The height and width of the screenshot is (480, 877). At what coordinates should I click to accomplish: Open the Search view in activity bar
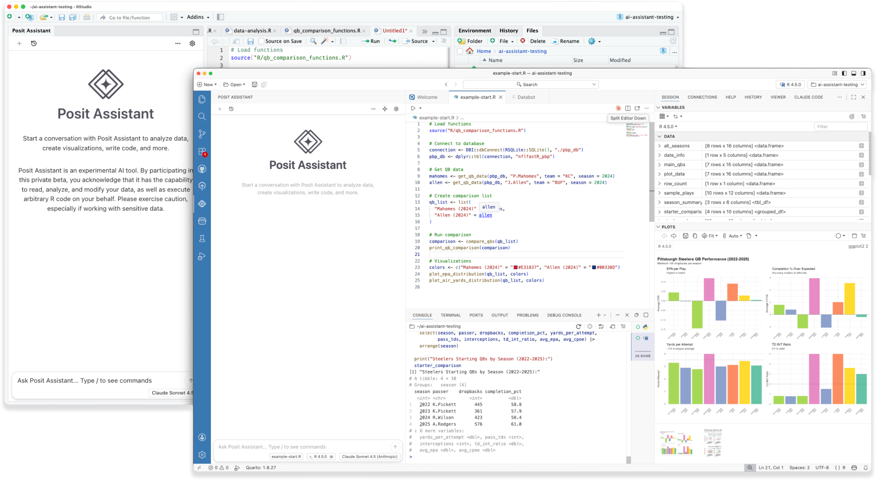(202, 117)
